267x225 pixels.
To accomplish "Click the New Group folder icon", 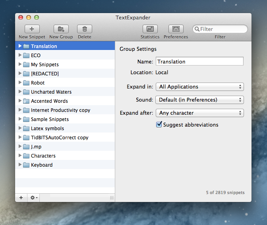I will coord(61,29).
